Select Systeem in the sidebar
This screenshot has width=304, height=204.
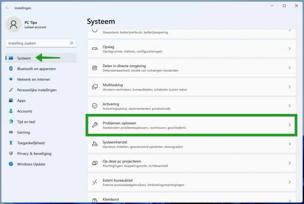pos(41,58)
